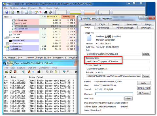Open the Computer menu in DebugView
This screenshot has width=157, height=116.
(44, 68)
